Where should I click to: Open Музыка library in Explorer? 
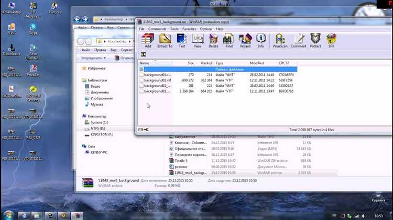click(x=97, y=104)
